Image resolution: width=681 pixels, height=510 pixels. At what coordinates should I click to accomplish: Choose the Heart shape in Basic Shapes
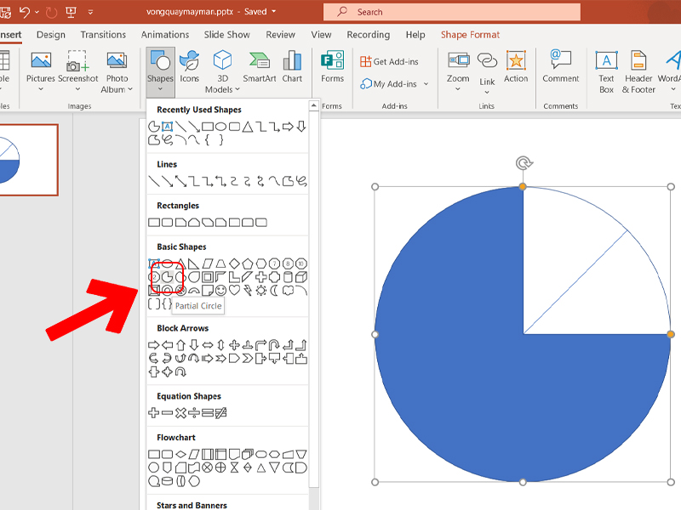click(234, 291)
